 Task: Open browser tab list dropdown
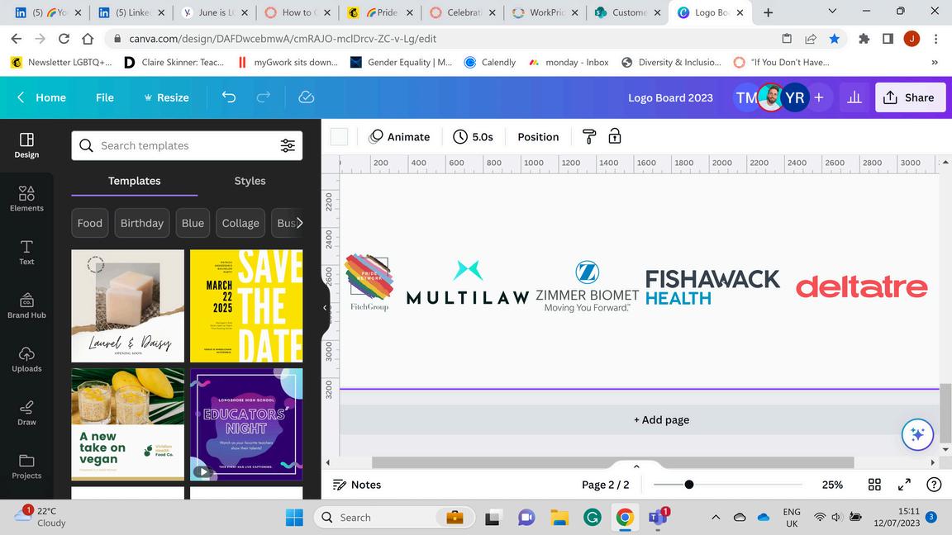(832, 12)
